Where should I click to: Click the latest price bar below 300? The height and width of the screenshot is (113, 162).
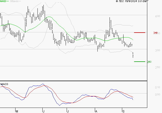point(133,55)
